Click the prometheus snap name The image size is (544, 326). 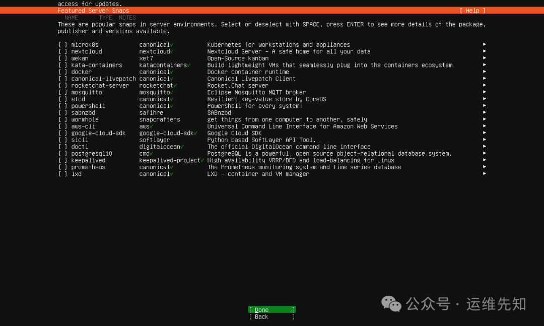pos(88,167)
